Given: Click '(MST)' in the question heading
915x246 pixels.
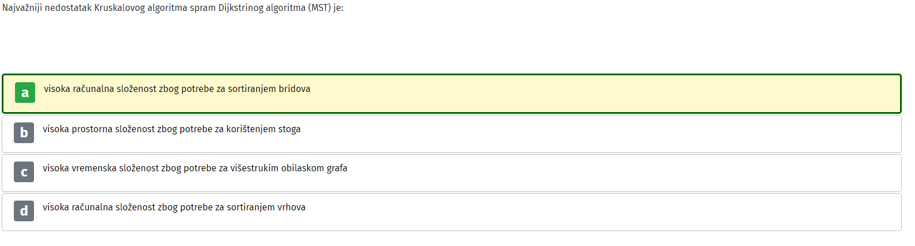Looking at the screenshot, I should point(319,8).
